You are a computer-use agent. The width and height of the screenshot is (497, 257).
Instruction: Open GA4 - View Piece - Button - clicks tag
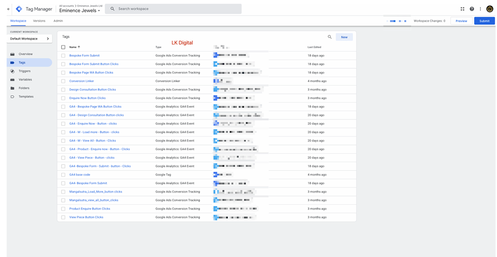click(x=92, y=158)
